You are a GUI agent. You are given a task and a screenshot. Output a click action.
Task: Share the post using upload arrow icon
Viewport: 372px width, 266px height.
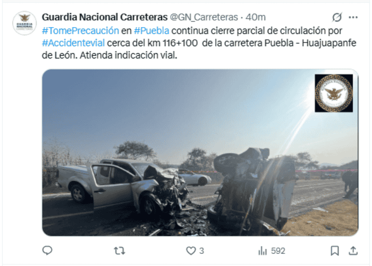353,251
